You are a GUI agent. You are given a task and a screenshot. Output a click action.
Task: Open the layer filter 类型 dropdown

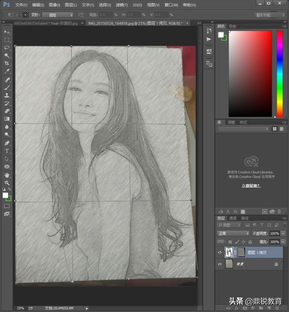(229, 225)
